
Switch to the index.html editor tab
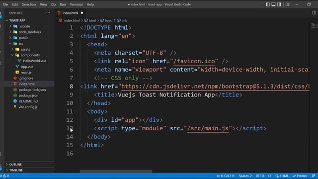[x=70, y=13]
